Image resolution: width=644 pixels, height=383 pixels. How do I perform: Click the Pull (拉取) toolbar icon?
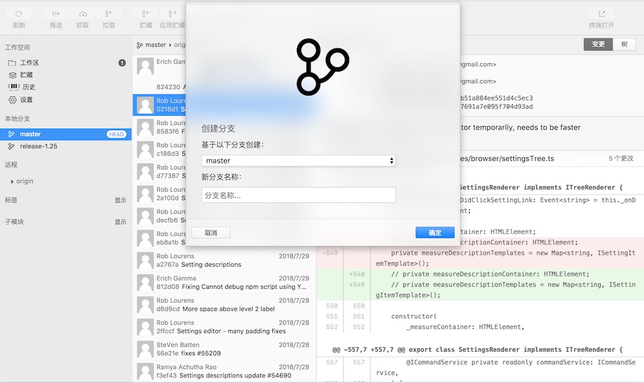109,14
